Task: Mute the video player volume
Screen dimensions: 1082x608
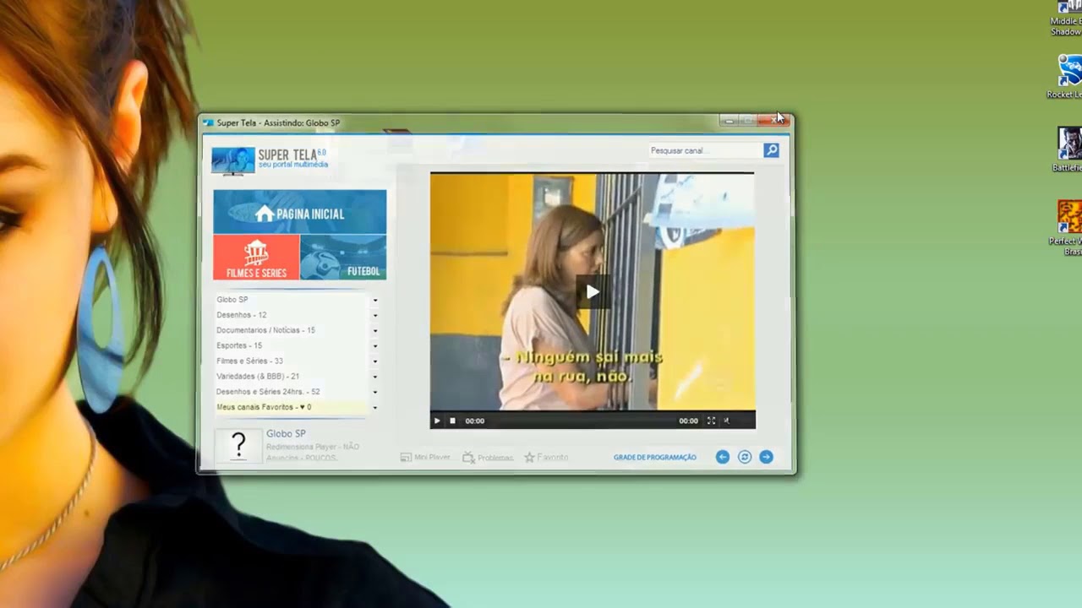Action: pyautogui.click(x=726, y=421)
